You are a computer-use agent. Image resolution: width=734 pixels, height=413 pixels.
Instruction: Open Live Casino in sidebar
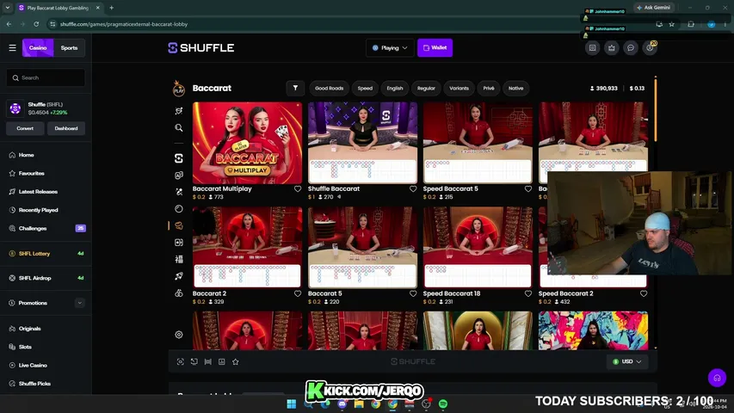[33, 365]
